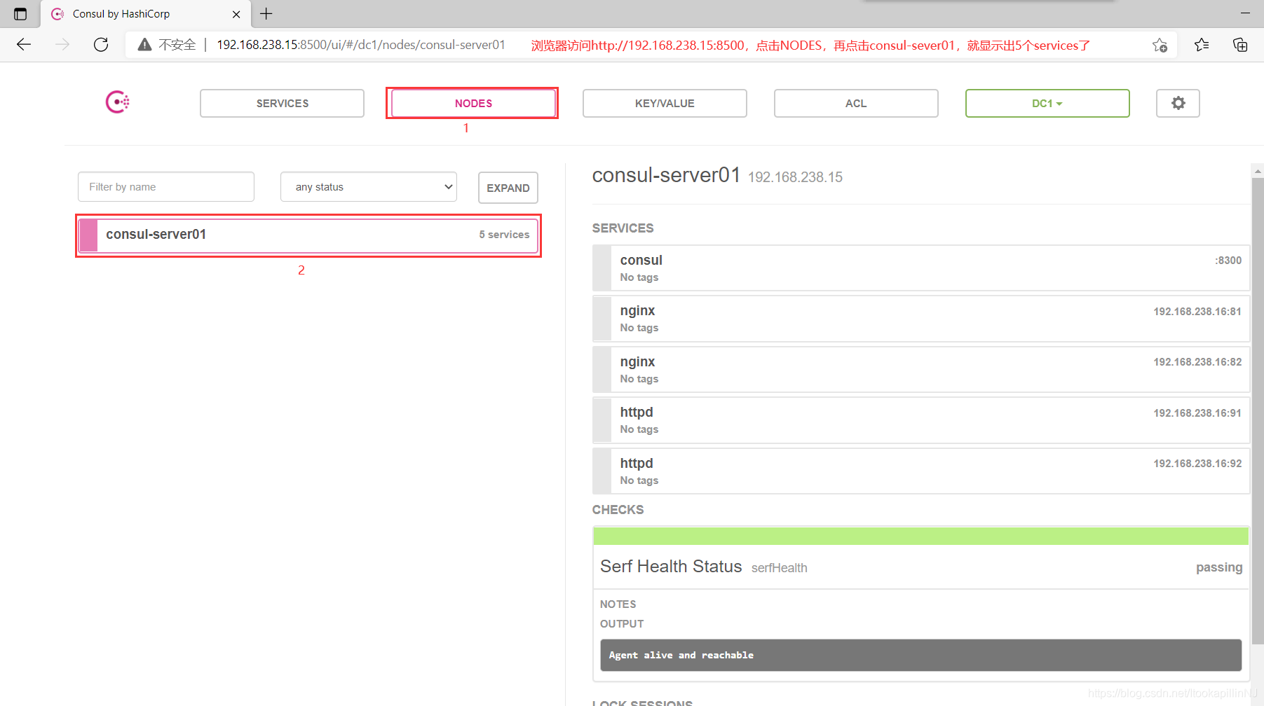
Task: Click the SERVICES section heading
Action: click(623, 228)
